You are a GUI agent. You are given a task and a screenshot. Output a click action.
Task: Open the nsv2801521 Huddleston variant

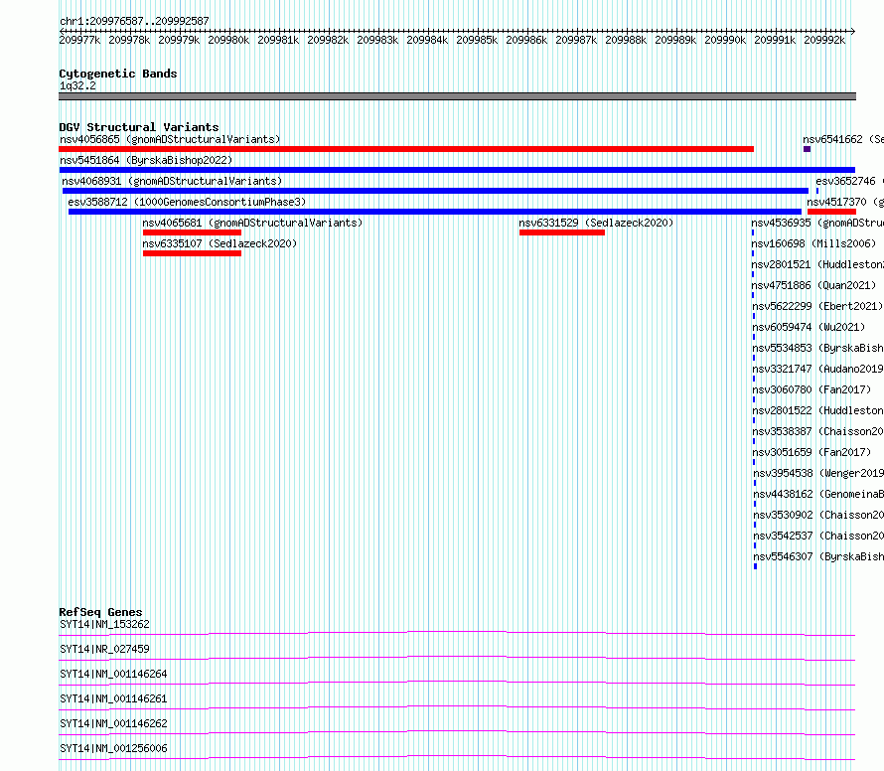(x=817, y=264)
